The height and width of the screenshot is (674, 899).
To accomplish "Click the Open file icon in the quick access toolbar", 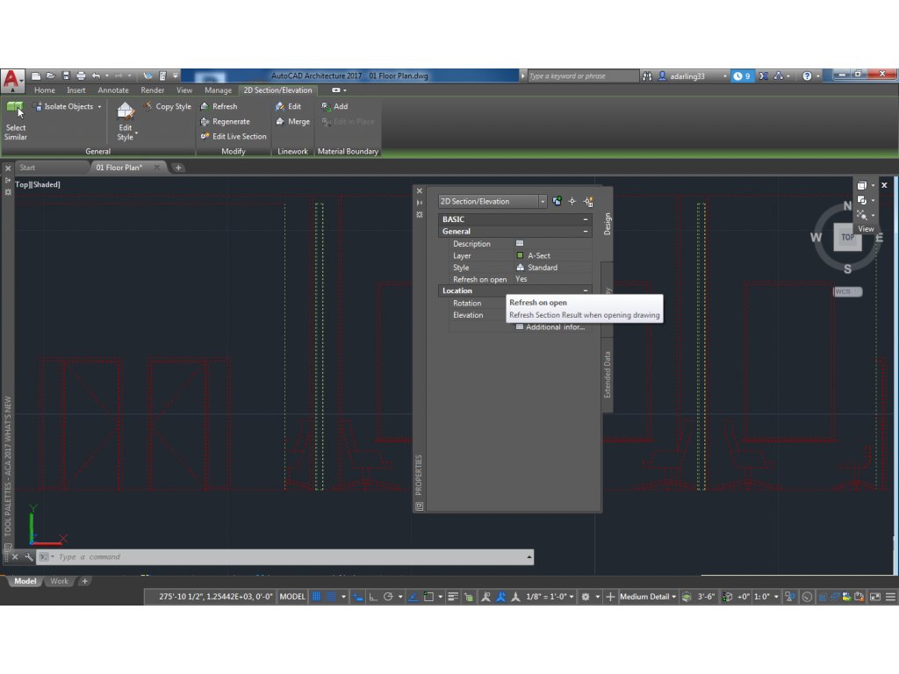I will [x=50, y=75].
